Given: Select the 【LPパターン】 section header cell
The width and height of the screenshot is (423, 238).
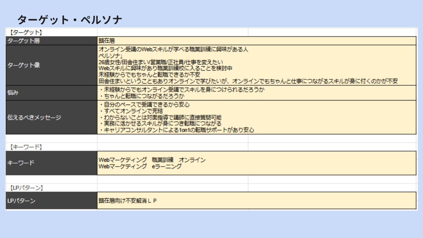Looking at the screenshot, I should click(x=27, y=188).
